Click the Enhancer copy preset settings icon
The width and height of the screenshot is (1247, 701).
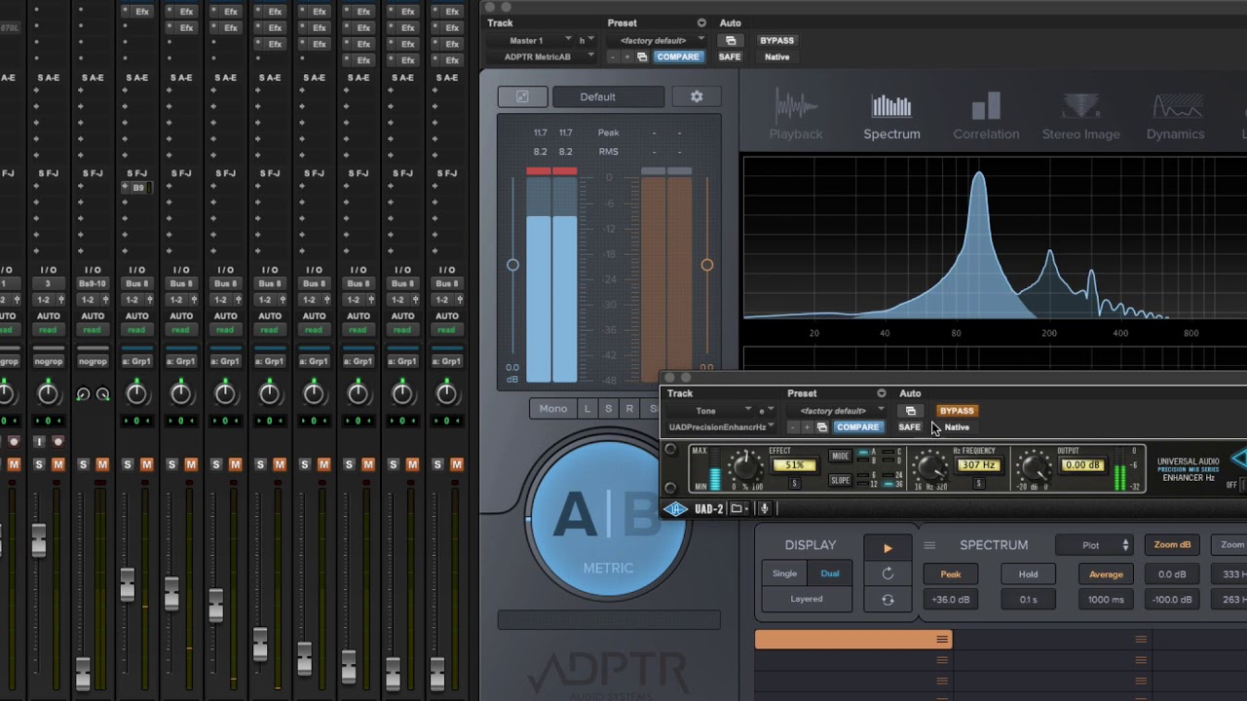pyautogui.click(x=821, y=427)
